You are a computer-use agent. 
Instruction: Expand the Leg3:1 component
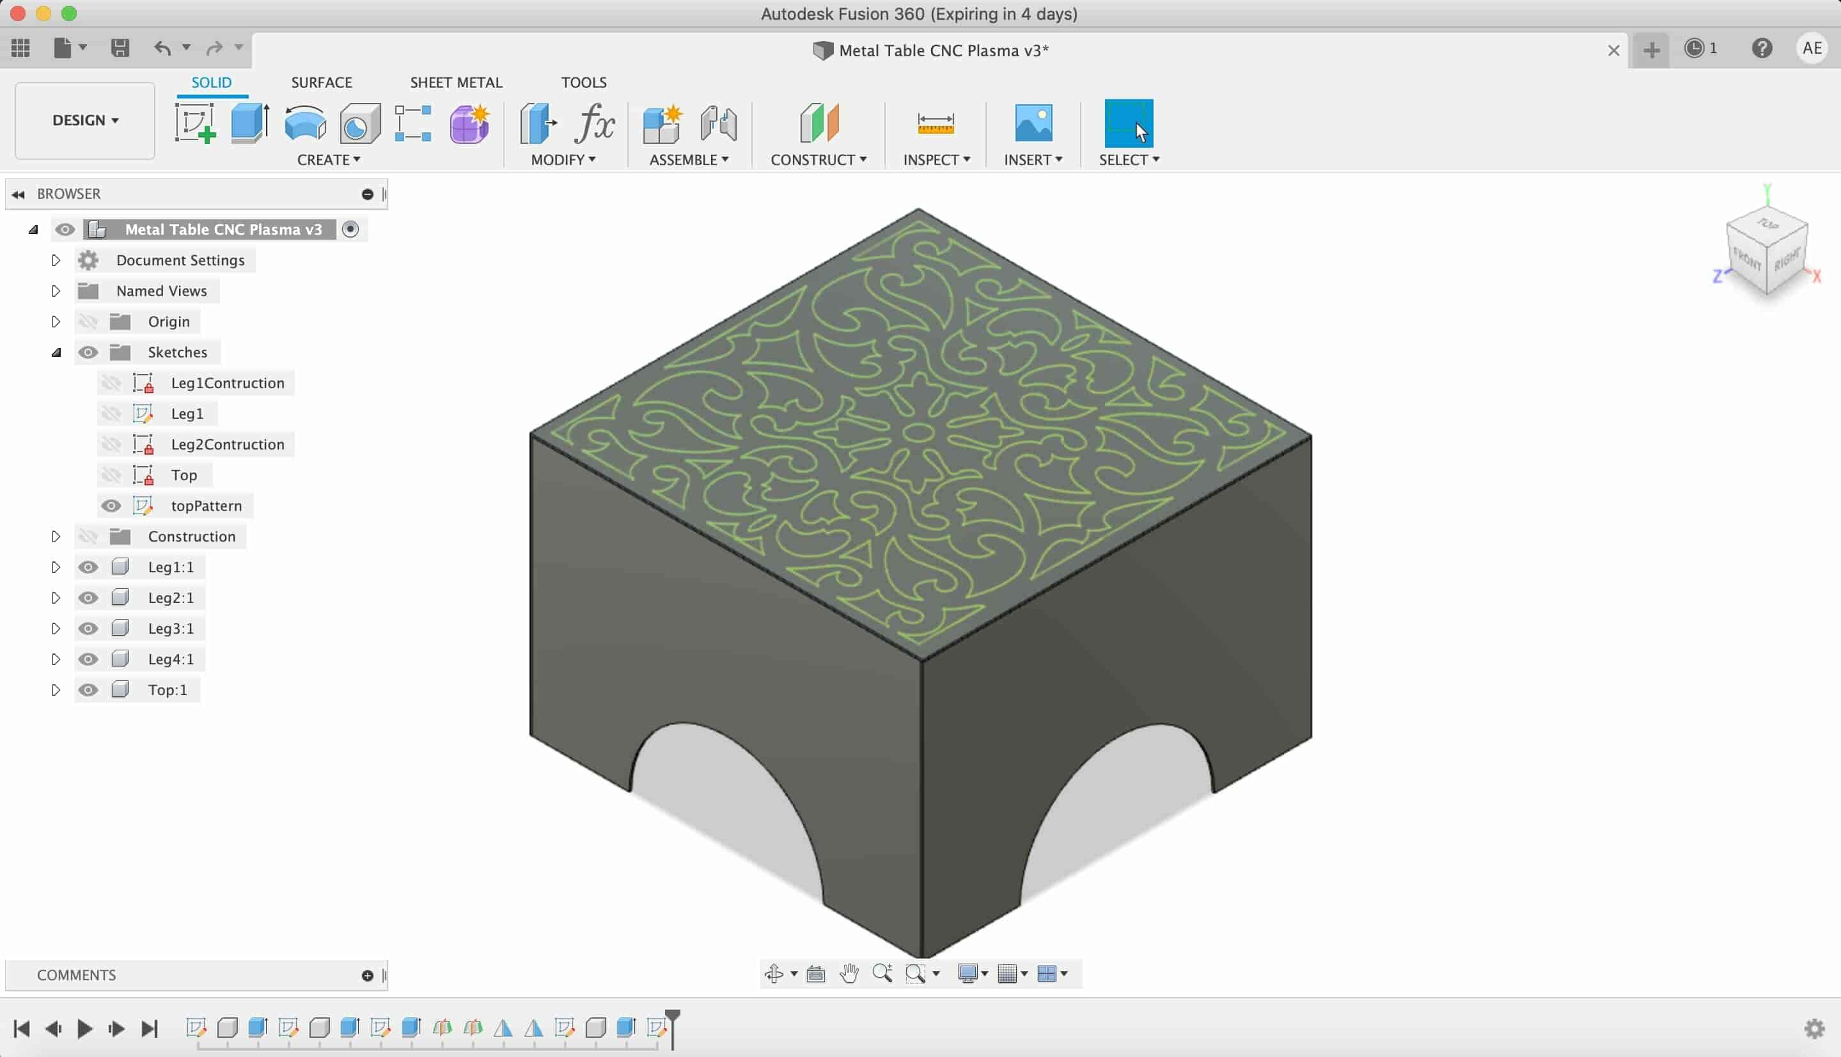click(x=55, y=629)
